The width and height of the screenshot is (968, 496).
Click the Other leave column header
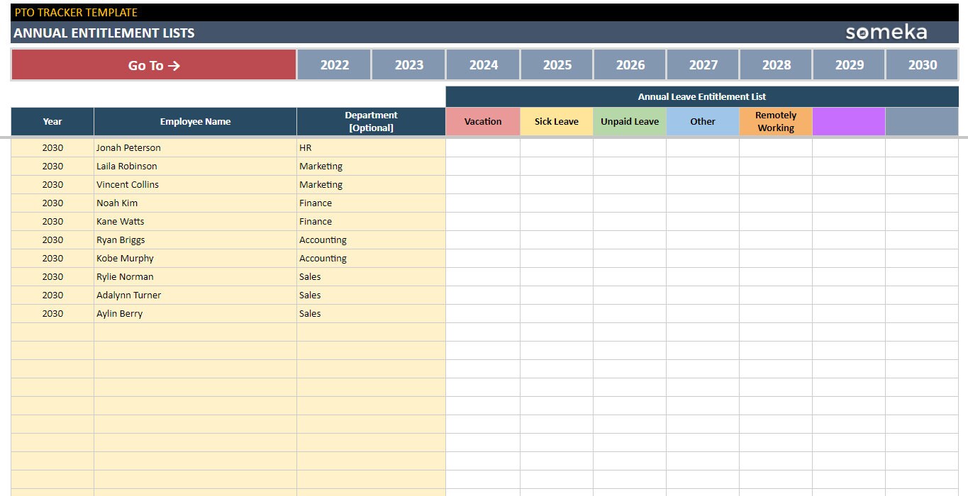pyautogui.click(x=703, y=121)
